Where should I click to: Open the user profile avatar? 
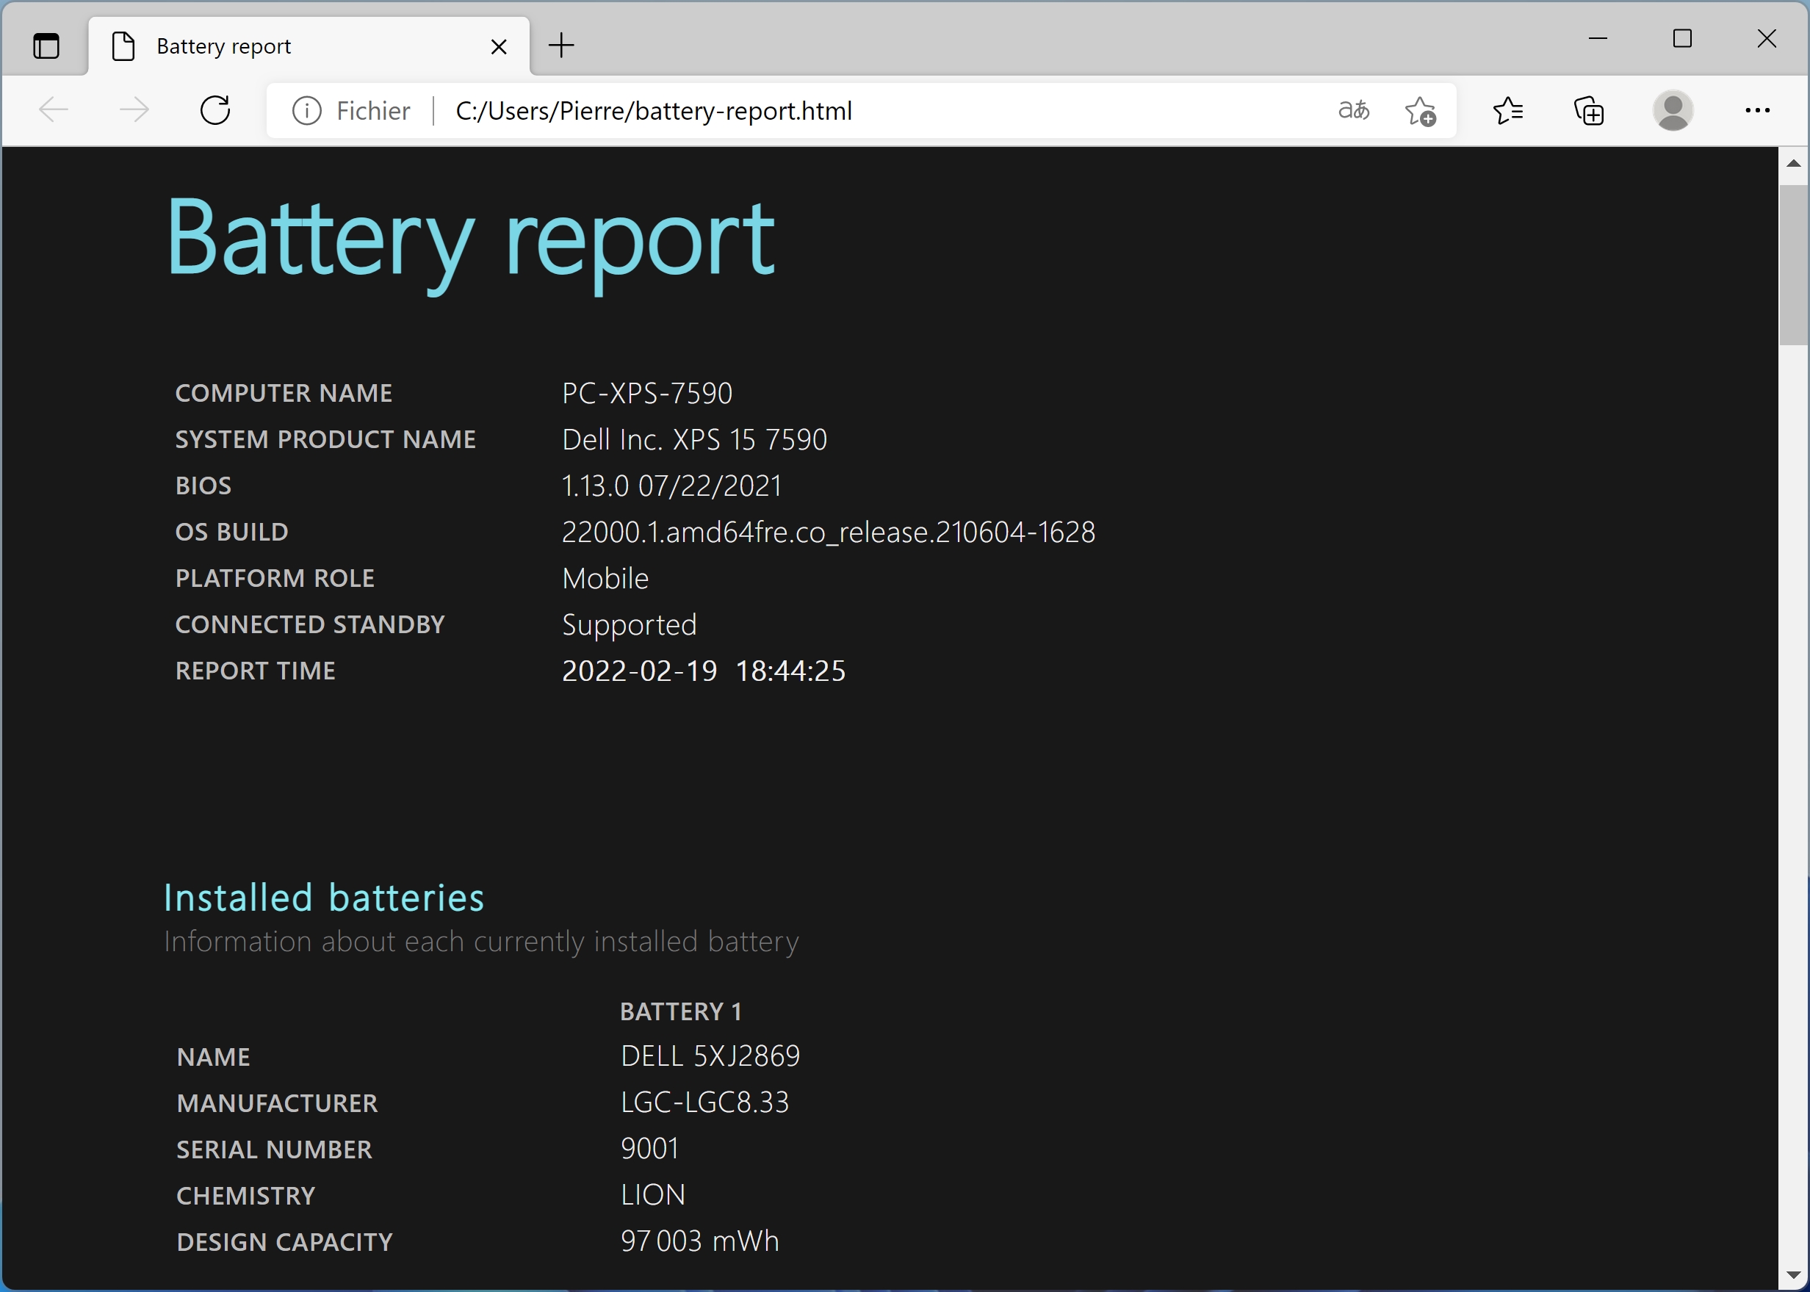coord(1673,111)
